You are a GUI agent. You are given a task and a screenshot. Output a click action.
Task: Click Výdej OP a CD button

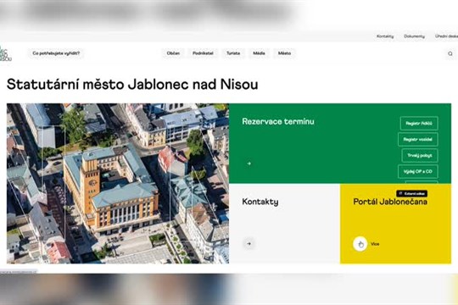click(x=417, y=172)
